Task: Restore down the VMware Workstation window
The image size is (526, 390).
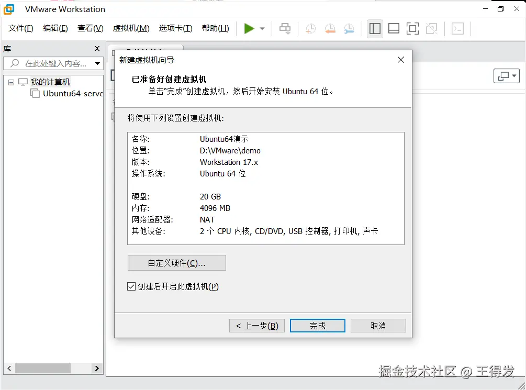Action: click(x=500, y=9)
